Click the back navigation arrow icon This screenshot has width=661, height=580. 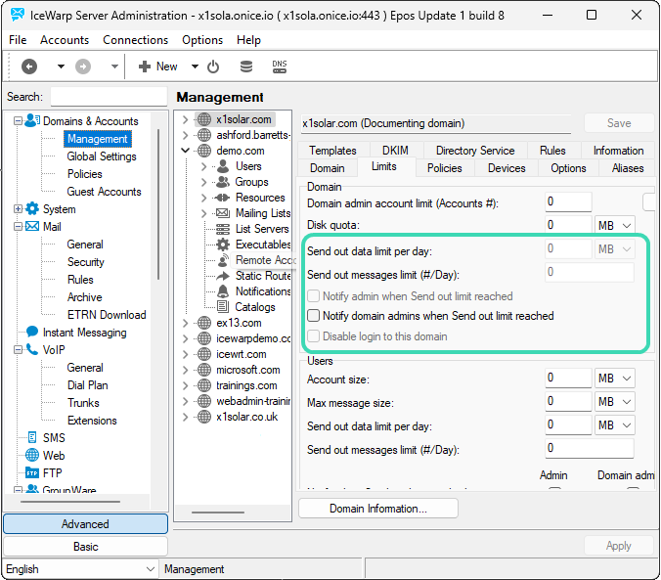tap(29, 67)
